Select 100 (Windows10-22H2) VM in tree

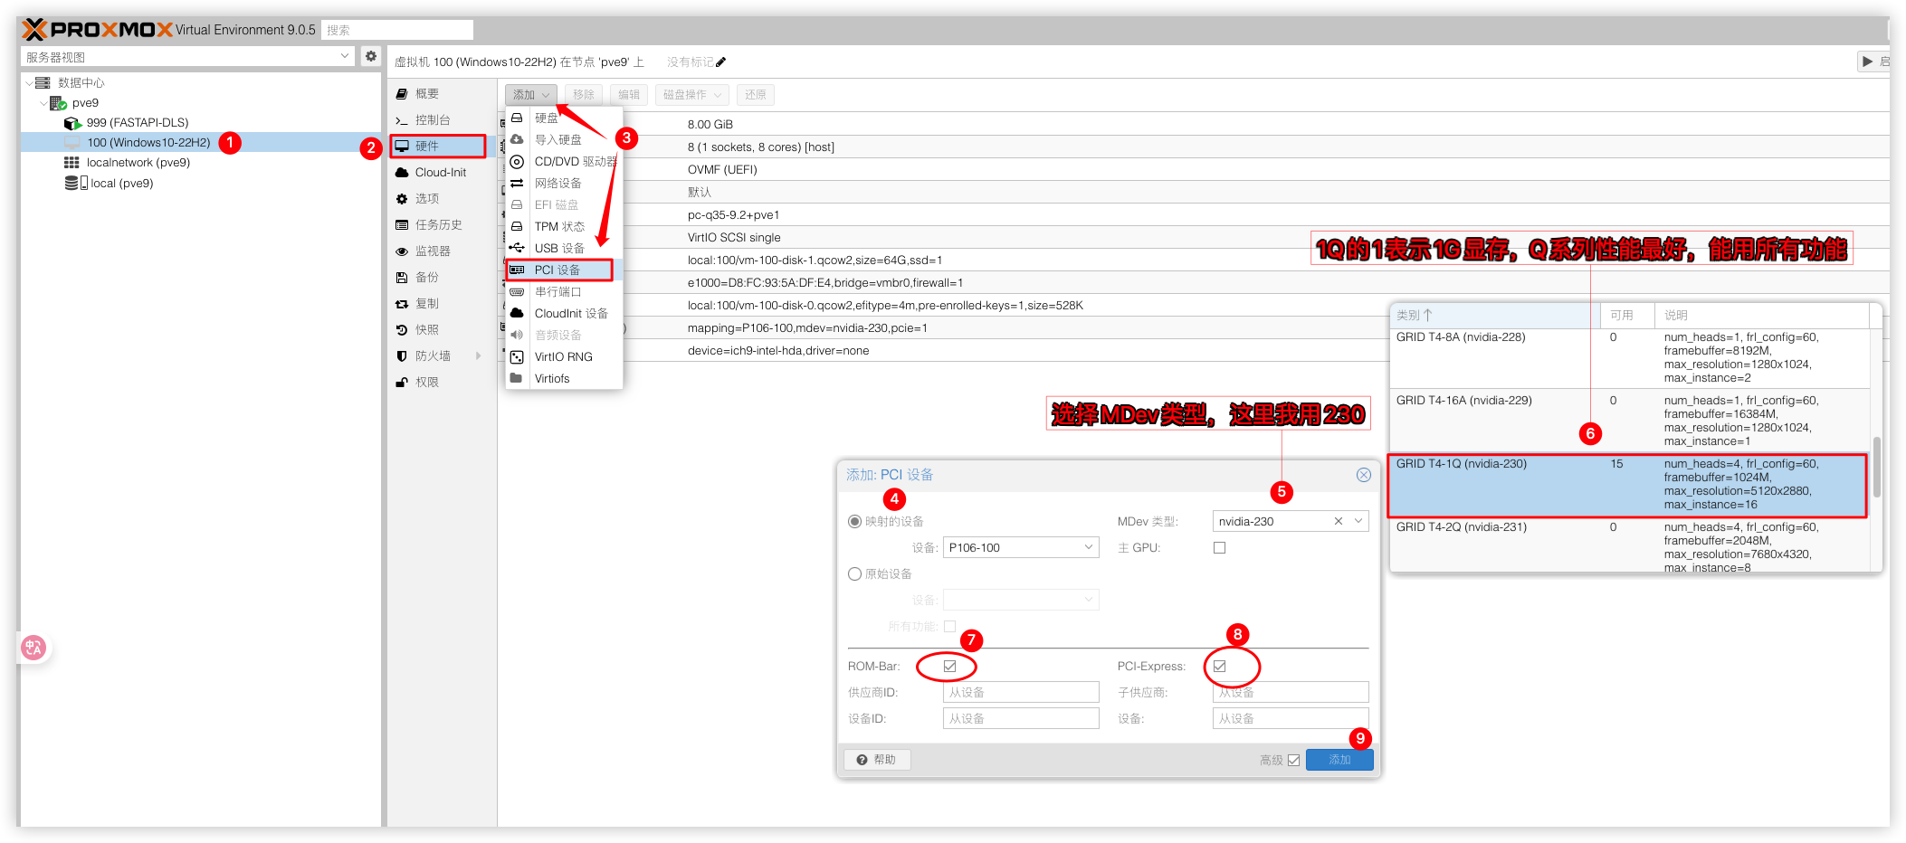tap(201, 143)
